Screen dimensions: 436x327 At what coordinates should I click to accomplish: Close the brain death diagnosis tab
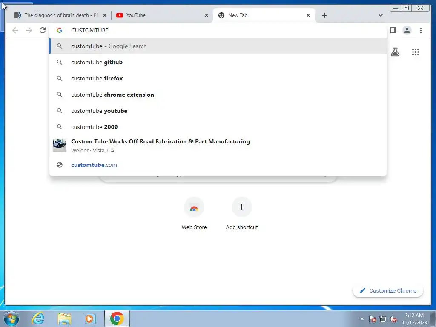tap(105, 16)
